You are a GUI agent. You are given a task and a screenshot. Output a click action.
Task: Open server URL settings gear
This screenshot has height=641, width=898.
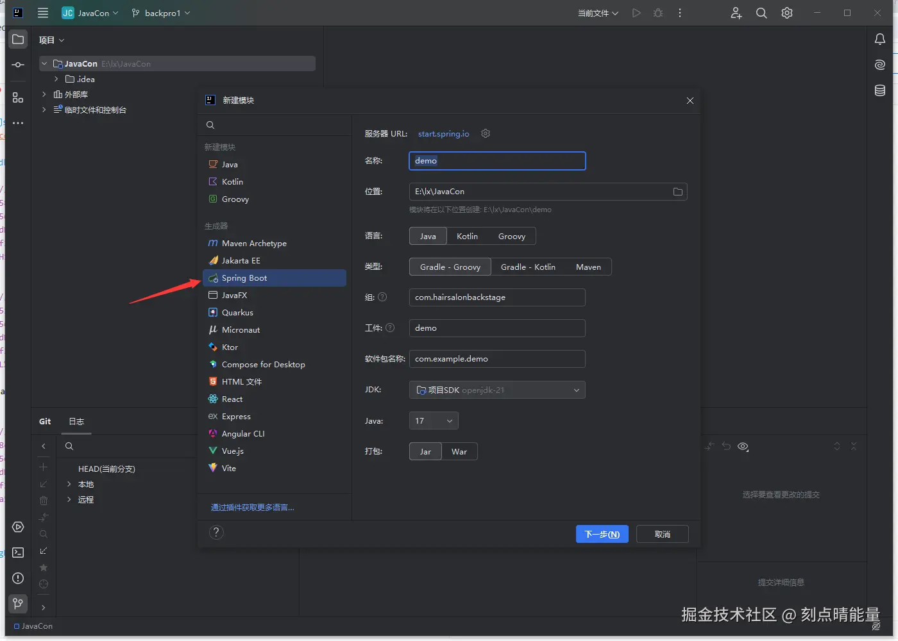click(486, 133)
